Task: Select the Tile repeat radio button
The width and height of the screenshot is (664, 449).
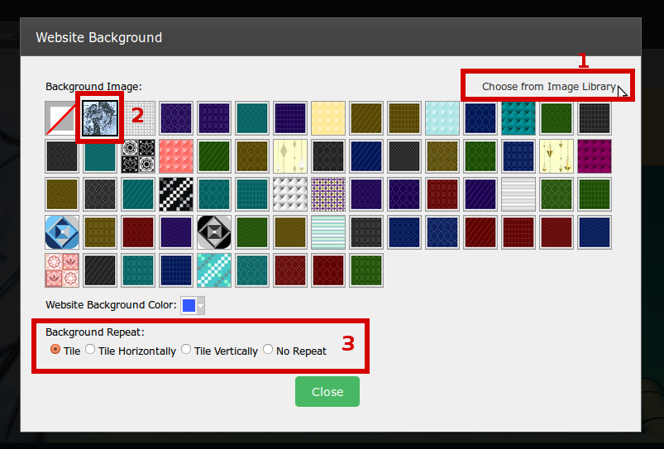Action: coord(55,350)
